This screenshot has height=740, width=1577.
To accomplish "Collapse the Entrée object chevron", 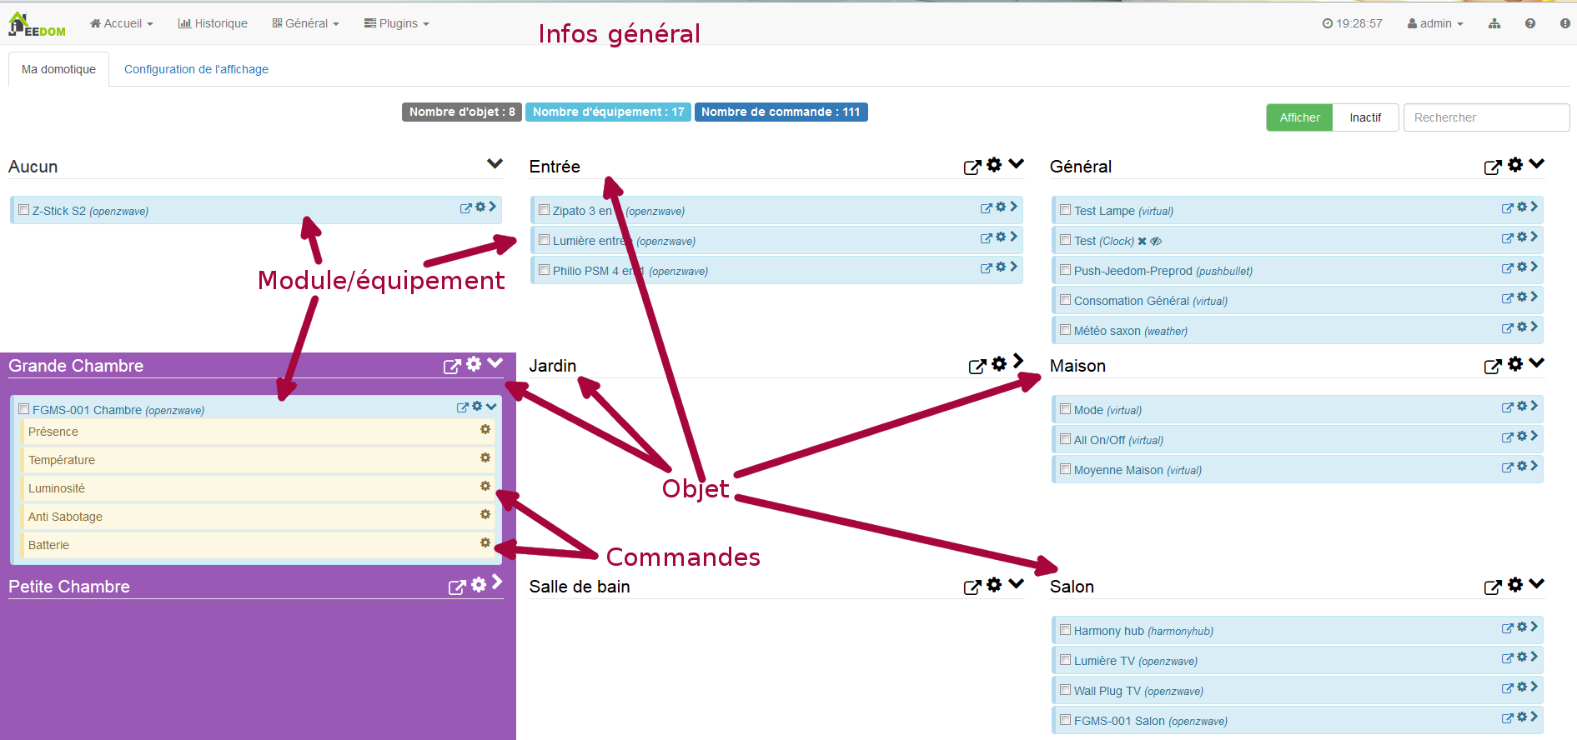I will (x=1016, y=163).
